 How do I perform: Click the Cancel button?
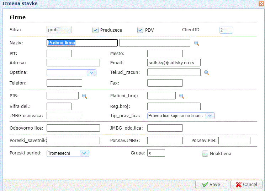[x=247, y=185]
